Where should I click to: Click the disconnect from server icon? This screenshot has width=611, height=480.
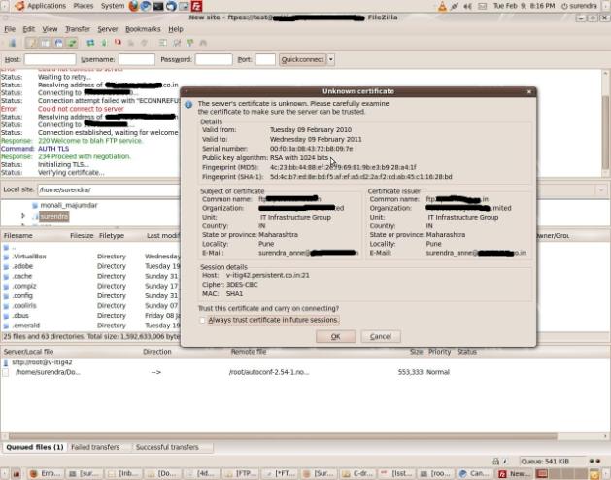click(x=131, y=43)
